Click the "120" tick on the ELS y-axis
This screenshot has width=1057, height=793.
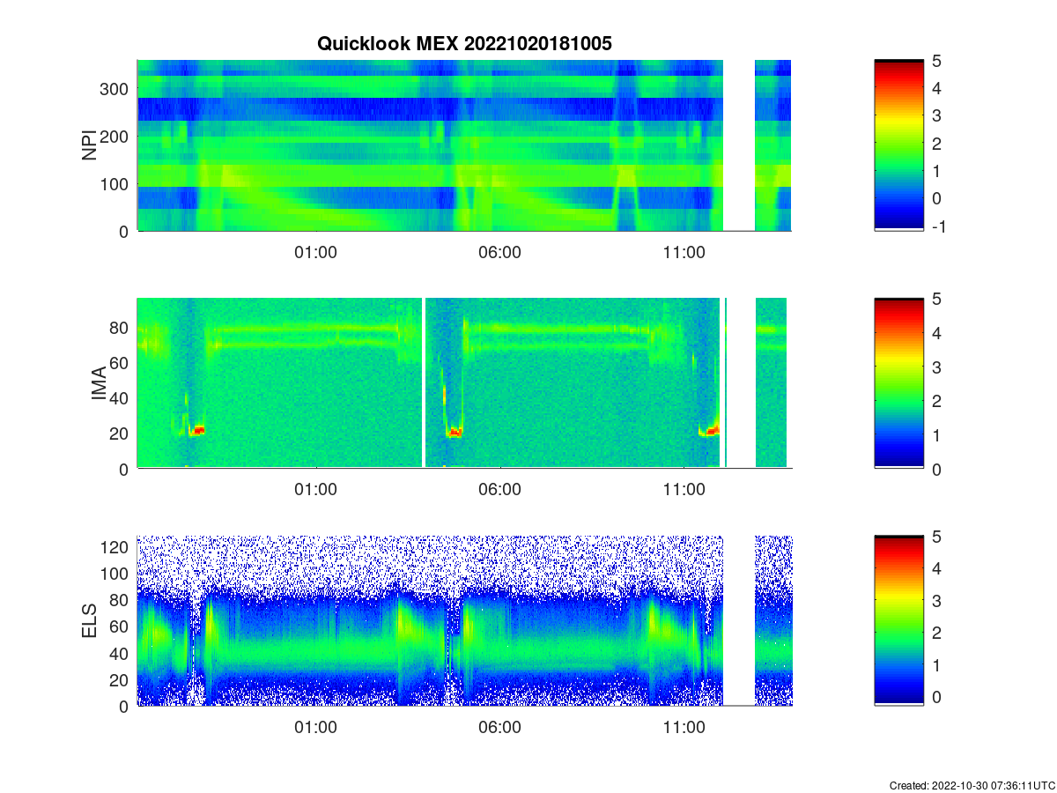[x=116, y=547]
